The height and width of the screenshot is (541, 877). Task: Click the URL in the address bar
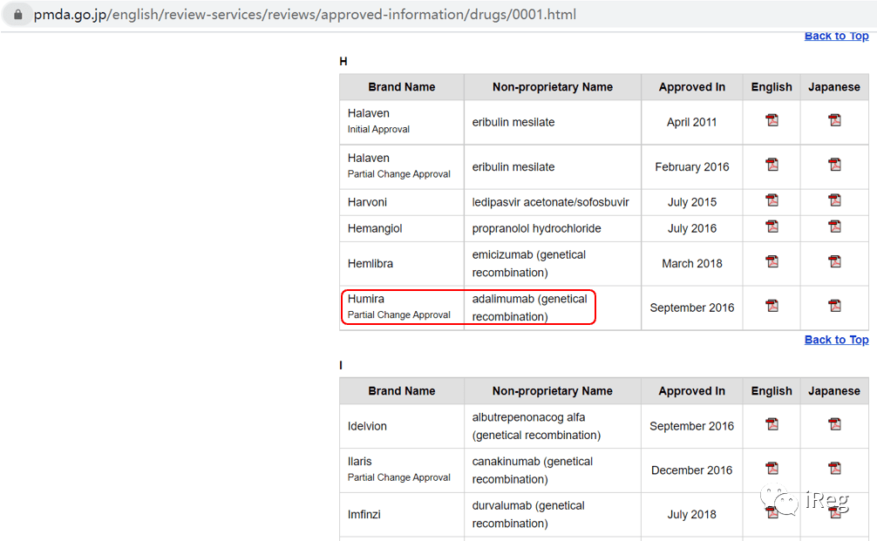(305, 15)
